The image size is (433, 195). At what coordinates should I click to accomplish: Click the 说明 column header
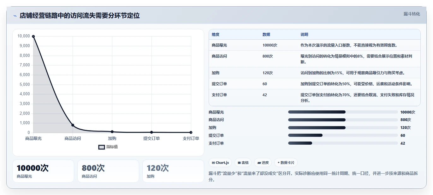click(304, 35)
